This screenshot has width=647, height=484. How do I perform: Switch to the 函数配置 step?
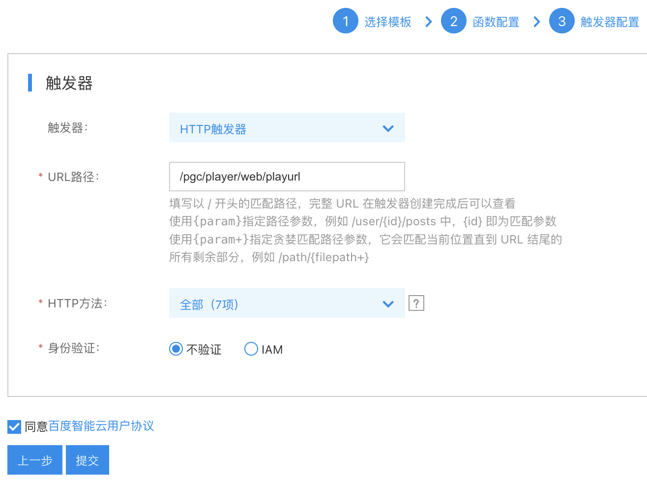pos(496,21)
